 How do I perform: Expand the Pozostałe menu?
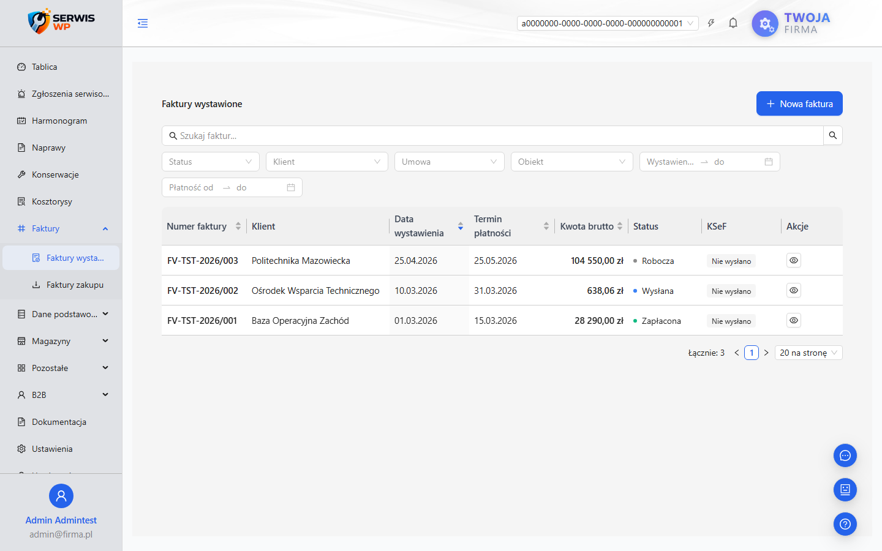[61, 368]
